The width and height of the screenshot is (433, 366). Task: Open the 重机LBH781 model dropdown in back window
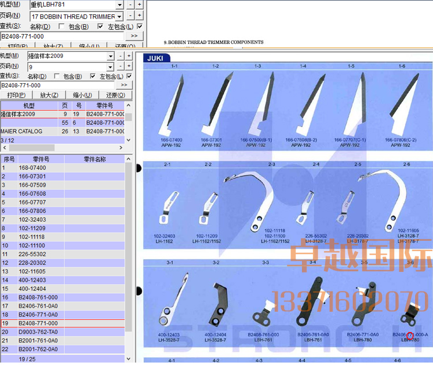(x=120, y=5)
